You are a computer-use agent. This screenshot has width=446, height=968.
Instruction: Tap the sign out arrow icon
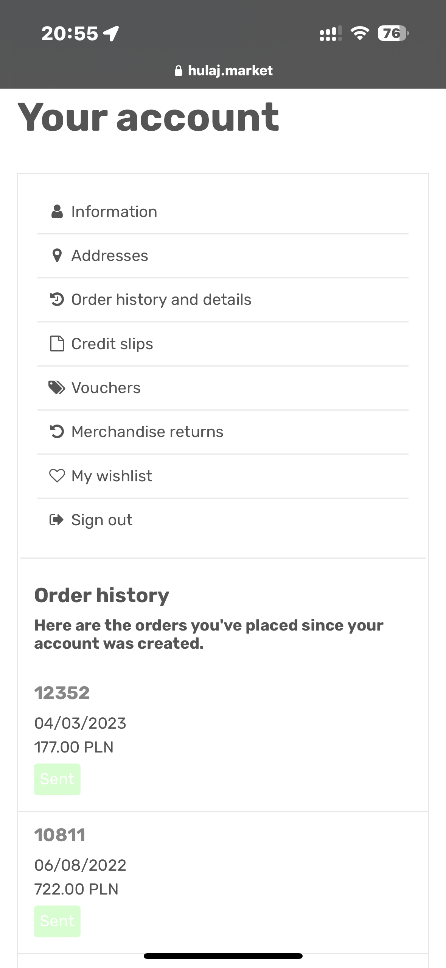57,520
